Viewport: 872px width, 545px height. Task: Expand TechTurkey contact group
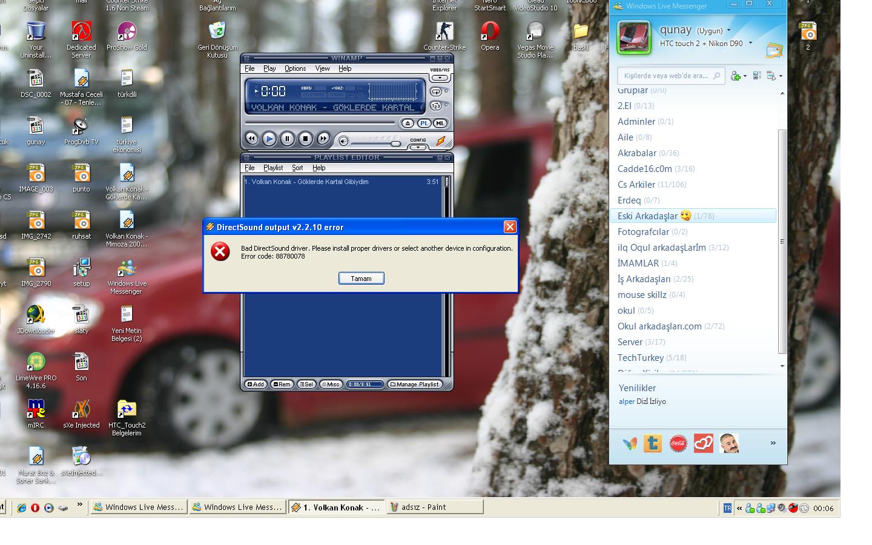tap(652, 358)
